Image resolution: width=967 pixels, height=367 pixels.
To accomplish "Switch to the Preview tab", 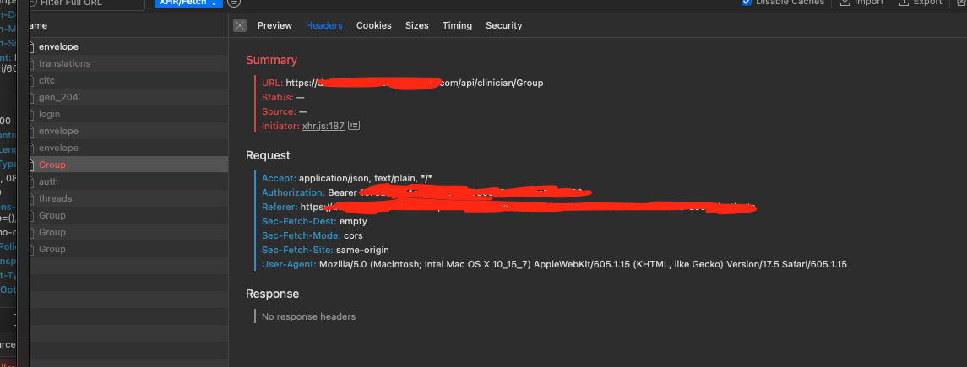I will click(x=274, y=25).
